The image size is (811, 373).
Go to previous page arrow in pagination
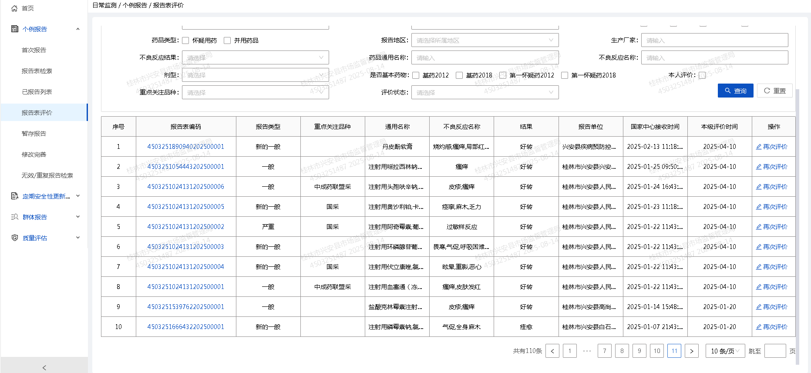pyautogui.click(x=552, y=351)
